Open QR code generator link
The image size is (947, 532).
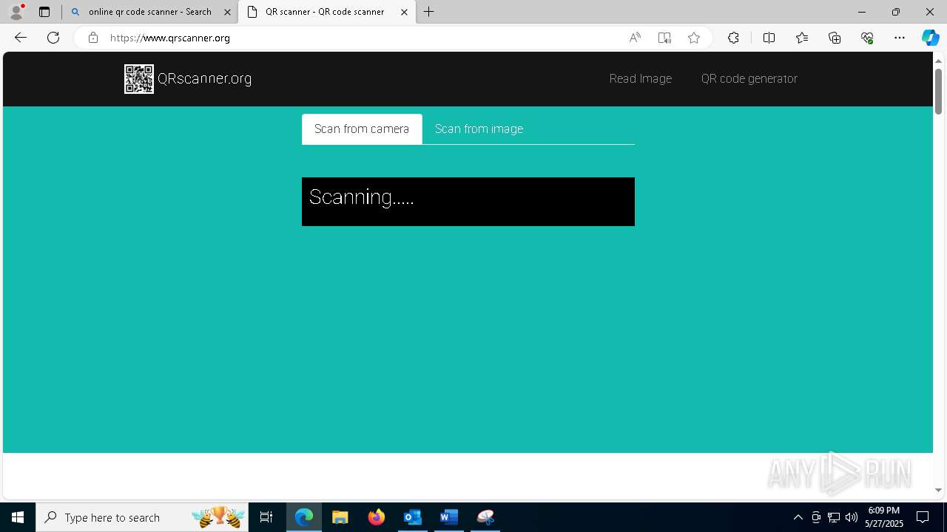(749, 78)
